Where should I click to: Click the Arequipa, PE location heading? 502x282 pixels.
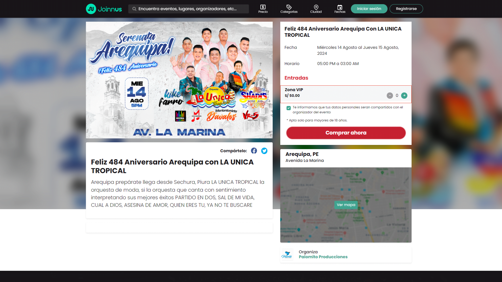(x=302, y=154)
